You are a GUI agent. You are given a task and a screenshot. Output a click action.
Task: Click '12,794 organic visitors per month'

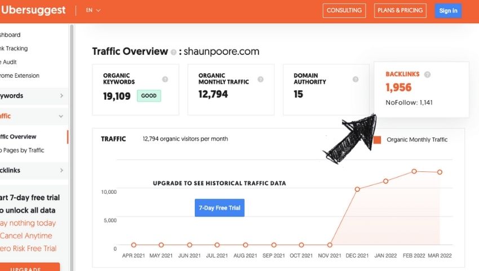(x=185, y=139)
